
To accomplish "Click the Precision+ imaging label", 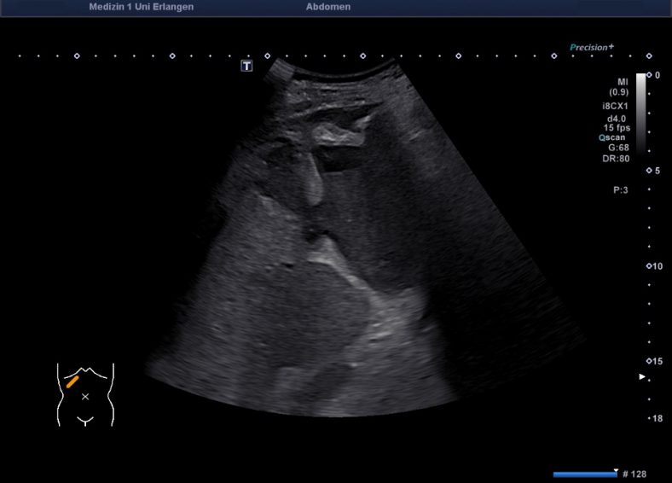I will (x=592, y=48).
